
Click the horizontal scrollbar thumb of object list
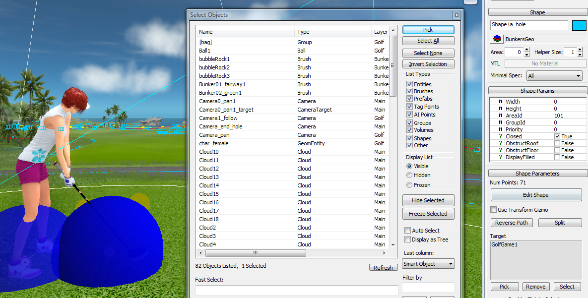coord(256,253)
